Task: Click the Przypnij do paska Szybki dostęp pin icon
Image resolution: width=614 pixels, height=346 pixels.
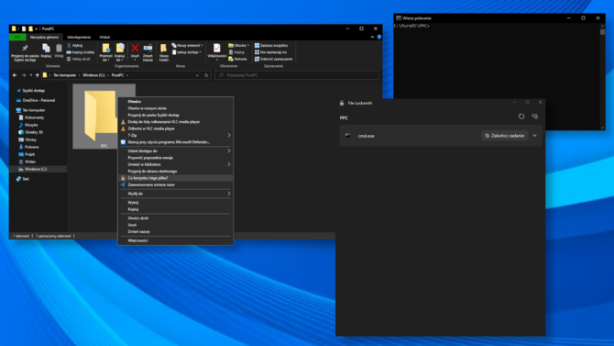Action: pos(25,49)
